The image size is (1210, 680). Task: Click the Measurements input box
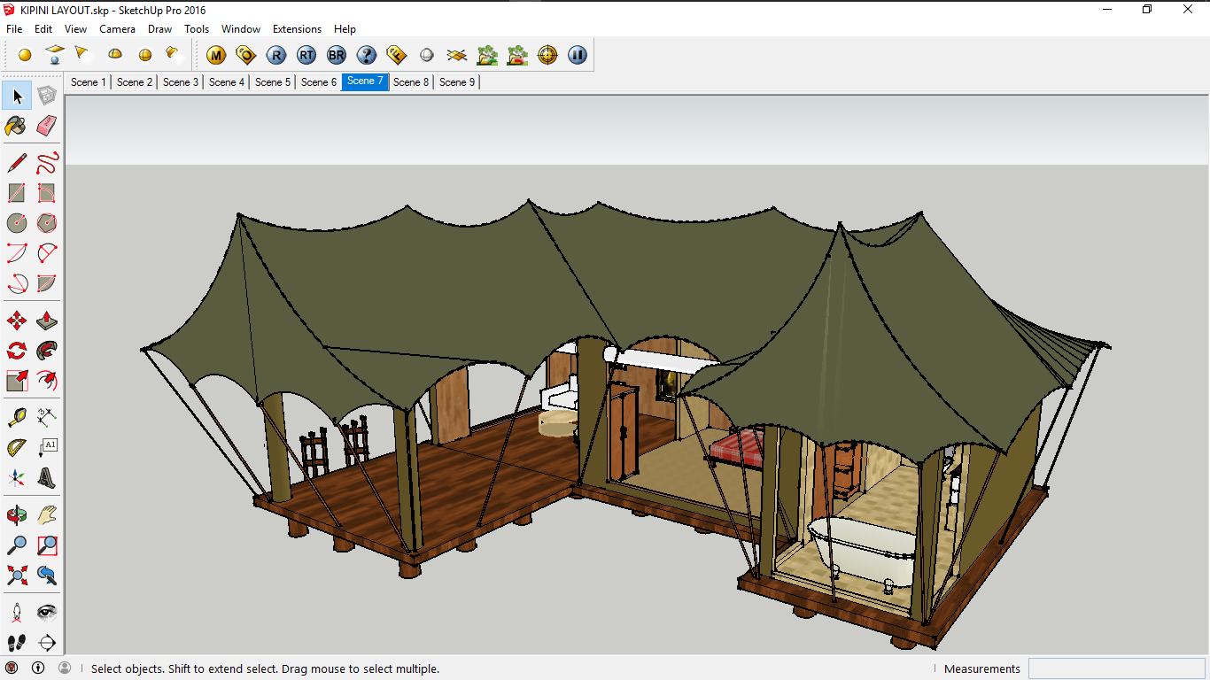[1115, 668]
